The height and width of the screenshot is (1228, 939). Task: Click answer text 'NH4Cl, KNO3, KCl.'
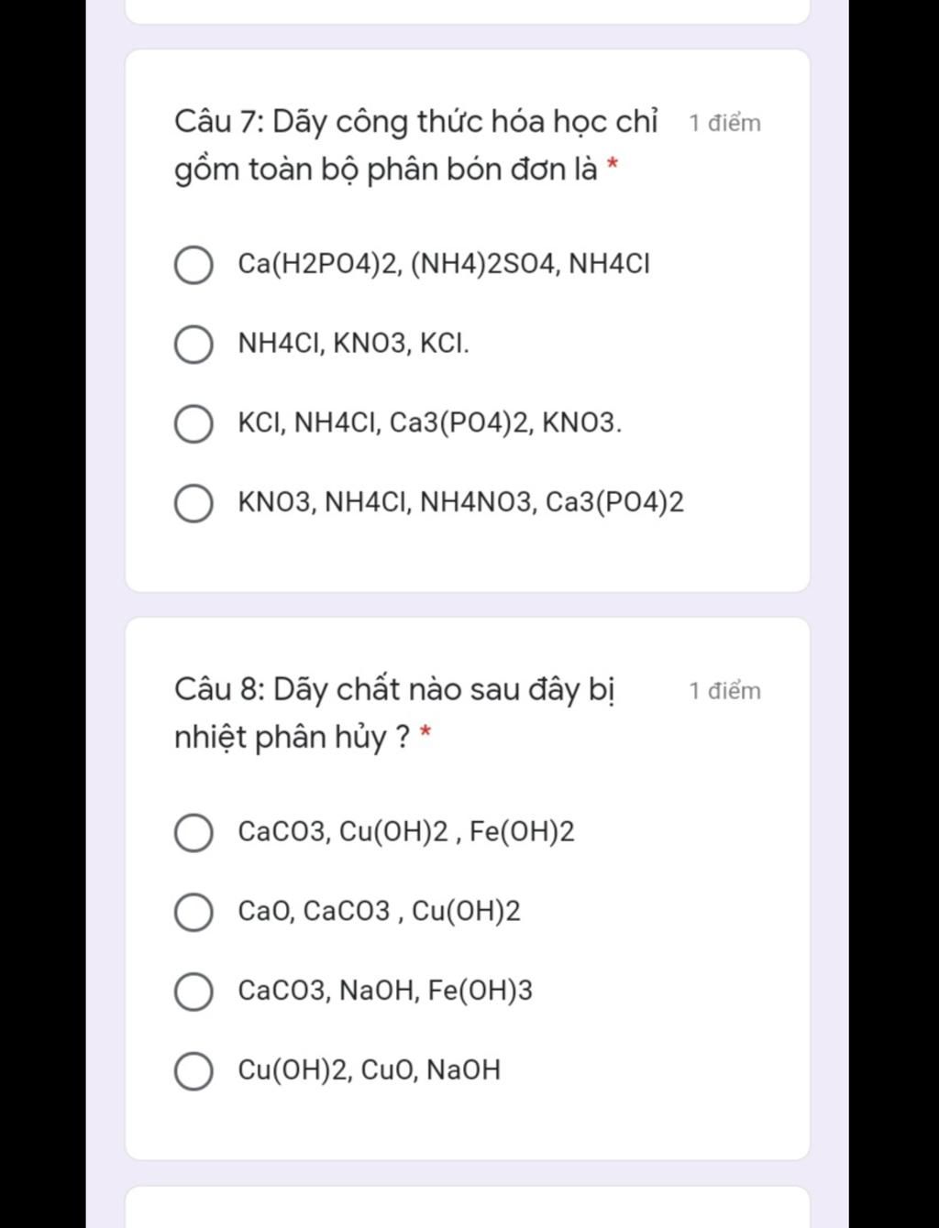click(x=353, y=344)
